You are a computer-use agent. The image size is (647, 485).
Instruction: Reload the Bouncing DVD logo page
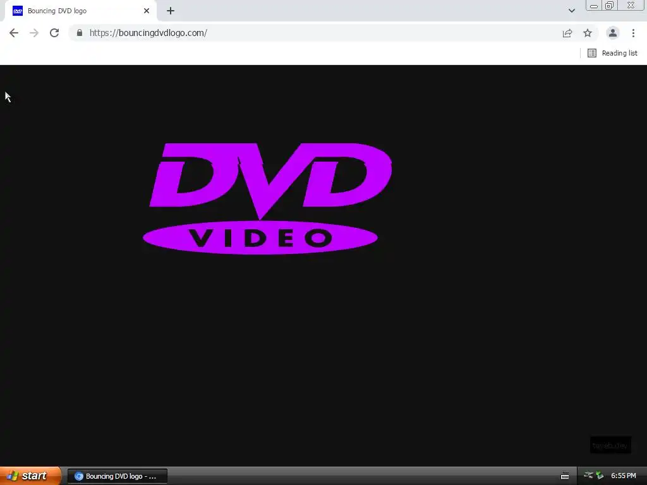pyautogui.click(x=54, y=33)
